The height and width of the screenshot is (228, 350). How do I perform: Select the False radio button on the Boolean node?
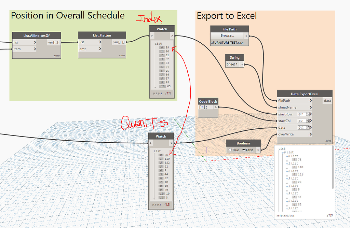244,149
